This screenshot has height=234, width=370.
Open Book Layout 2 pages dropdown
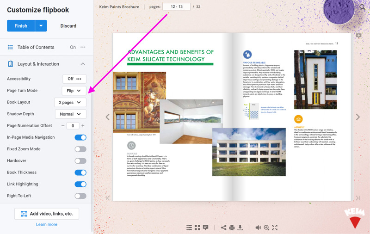[x=70, y=102]
